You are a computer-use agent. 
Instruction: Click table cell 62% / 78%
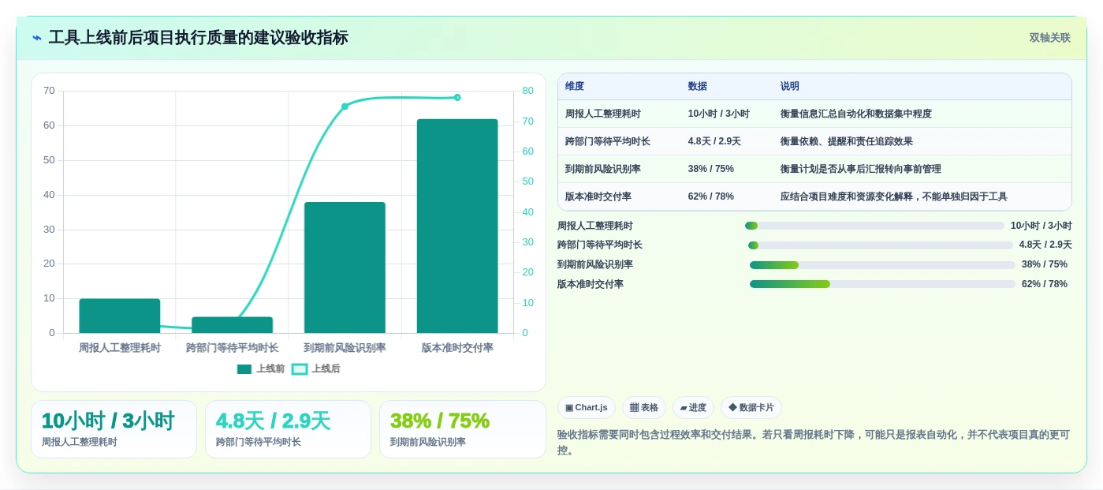711,196
